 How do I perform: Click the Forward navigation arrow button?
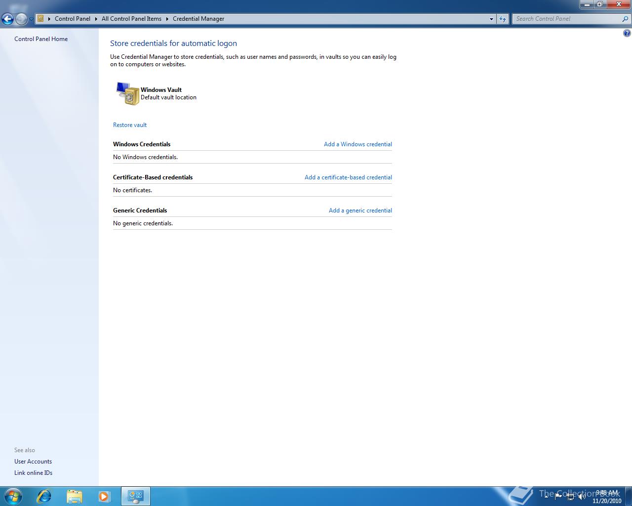(x=21, y=19)
